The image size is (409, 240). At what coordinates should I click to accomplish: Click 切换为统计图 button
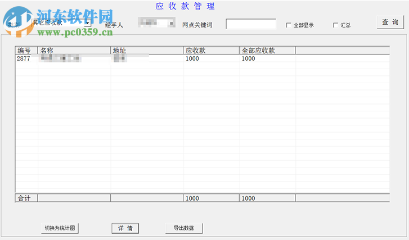pos(60,228)
